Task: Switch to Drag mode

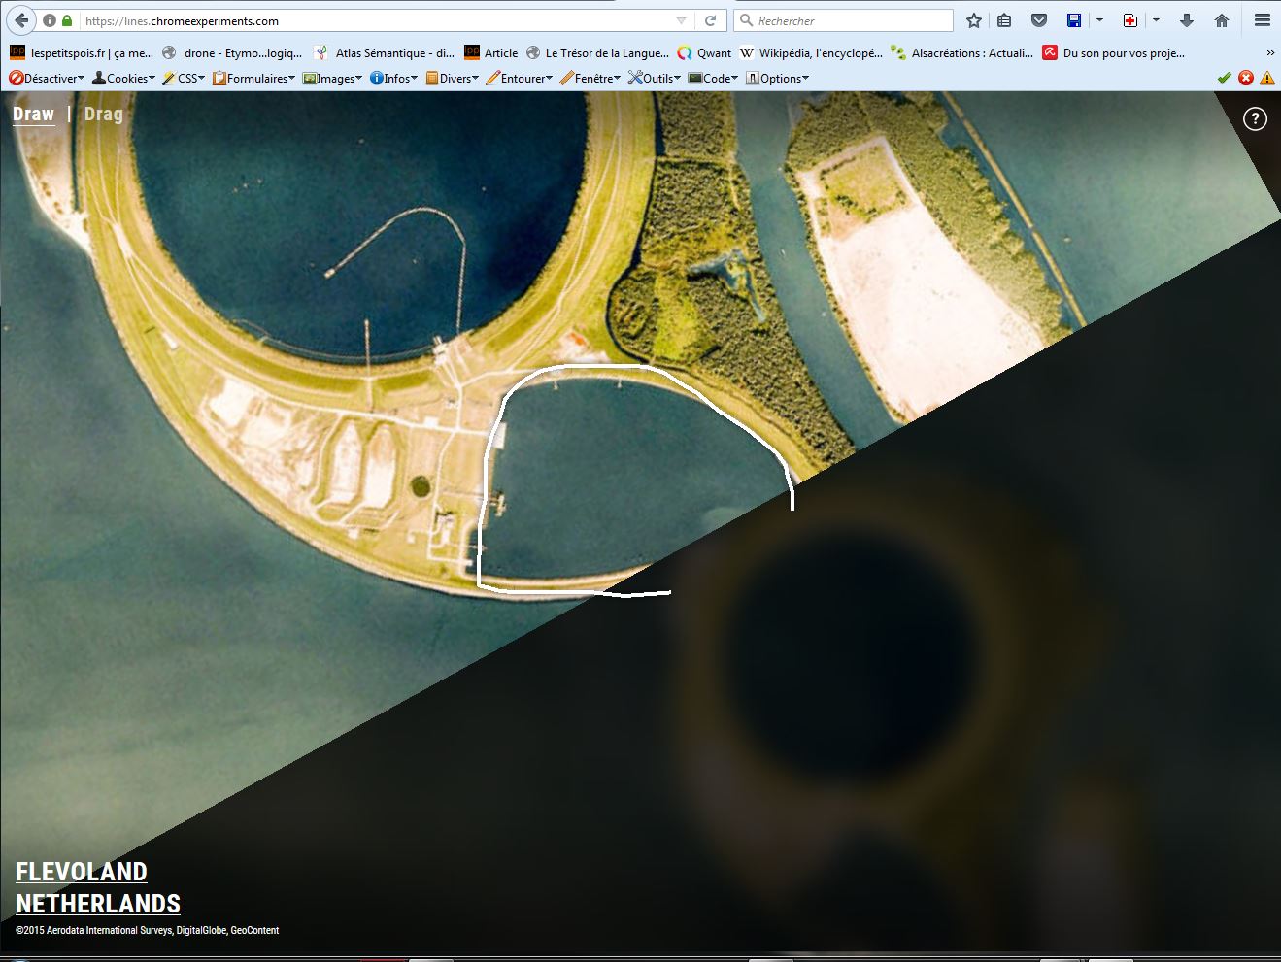Action: pos(103,115)
